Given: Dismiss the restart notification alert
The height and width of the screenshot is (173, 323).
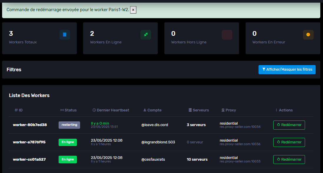Looking at the screenshot, I should point(133,10).
